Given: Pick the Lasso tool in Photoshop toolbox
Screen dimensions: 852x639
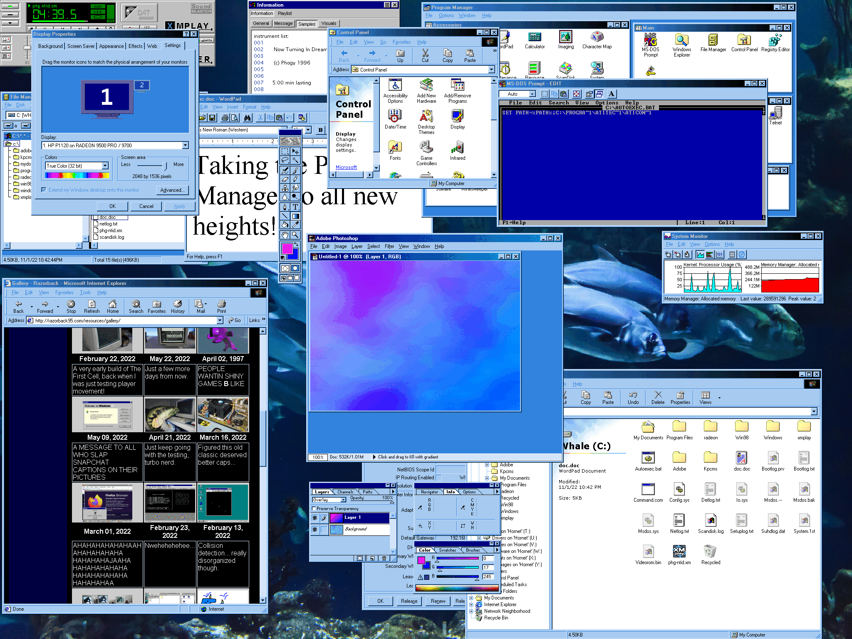Looking at the screenshot, I should (x=285, y=161).
